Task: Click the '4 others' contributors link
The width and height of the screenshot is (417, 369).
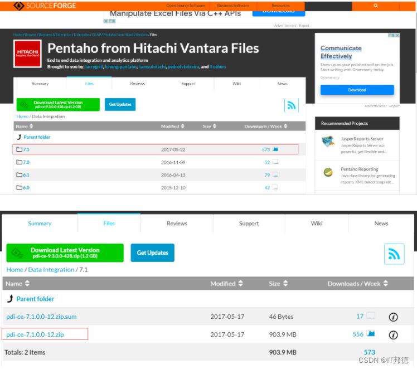Action: (x=217, y=66)
